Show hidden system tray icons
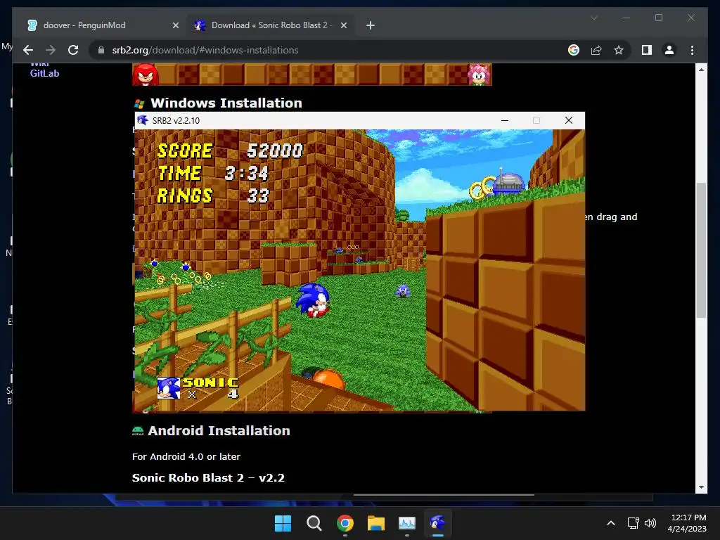Viewport: 720px width, 540px height. click(611, 523)
